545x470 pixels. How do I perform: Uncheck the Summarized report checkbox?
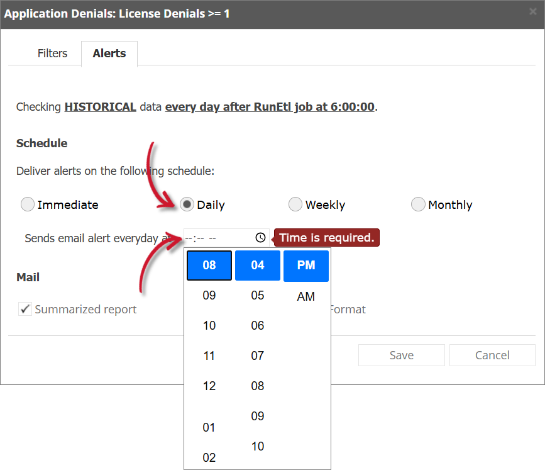tap(26, 309)
